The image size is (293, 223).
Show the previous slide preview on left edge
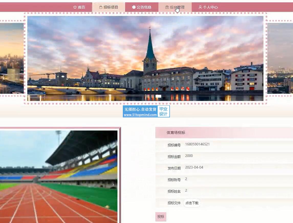(x=12, y=59)
